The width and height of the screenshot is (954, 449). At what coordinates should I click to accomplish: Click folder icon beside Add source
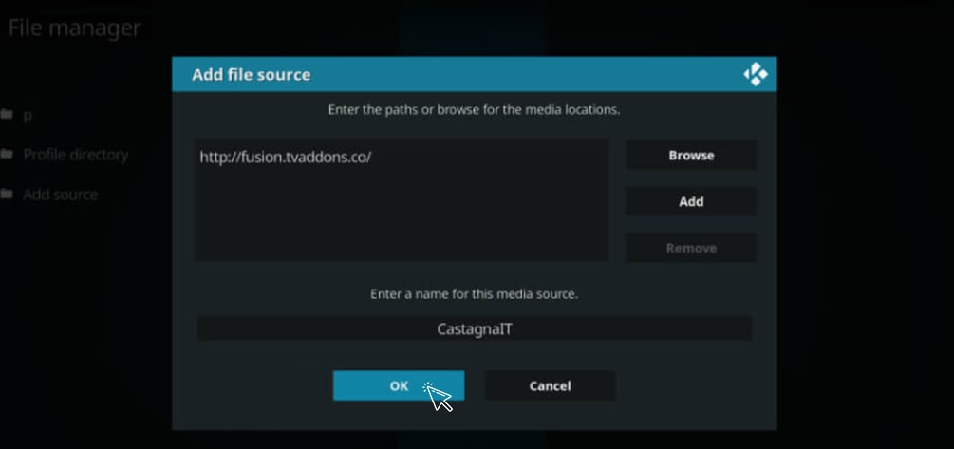[8, 194]
